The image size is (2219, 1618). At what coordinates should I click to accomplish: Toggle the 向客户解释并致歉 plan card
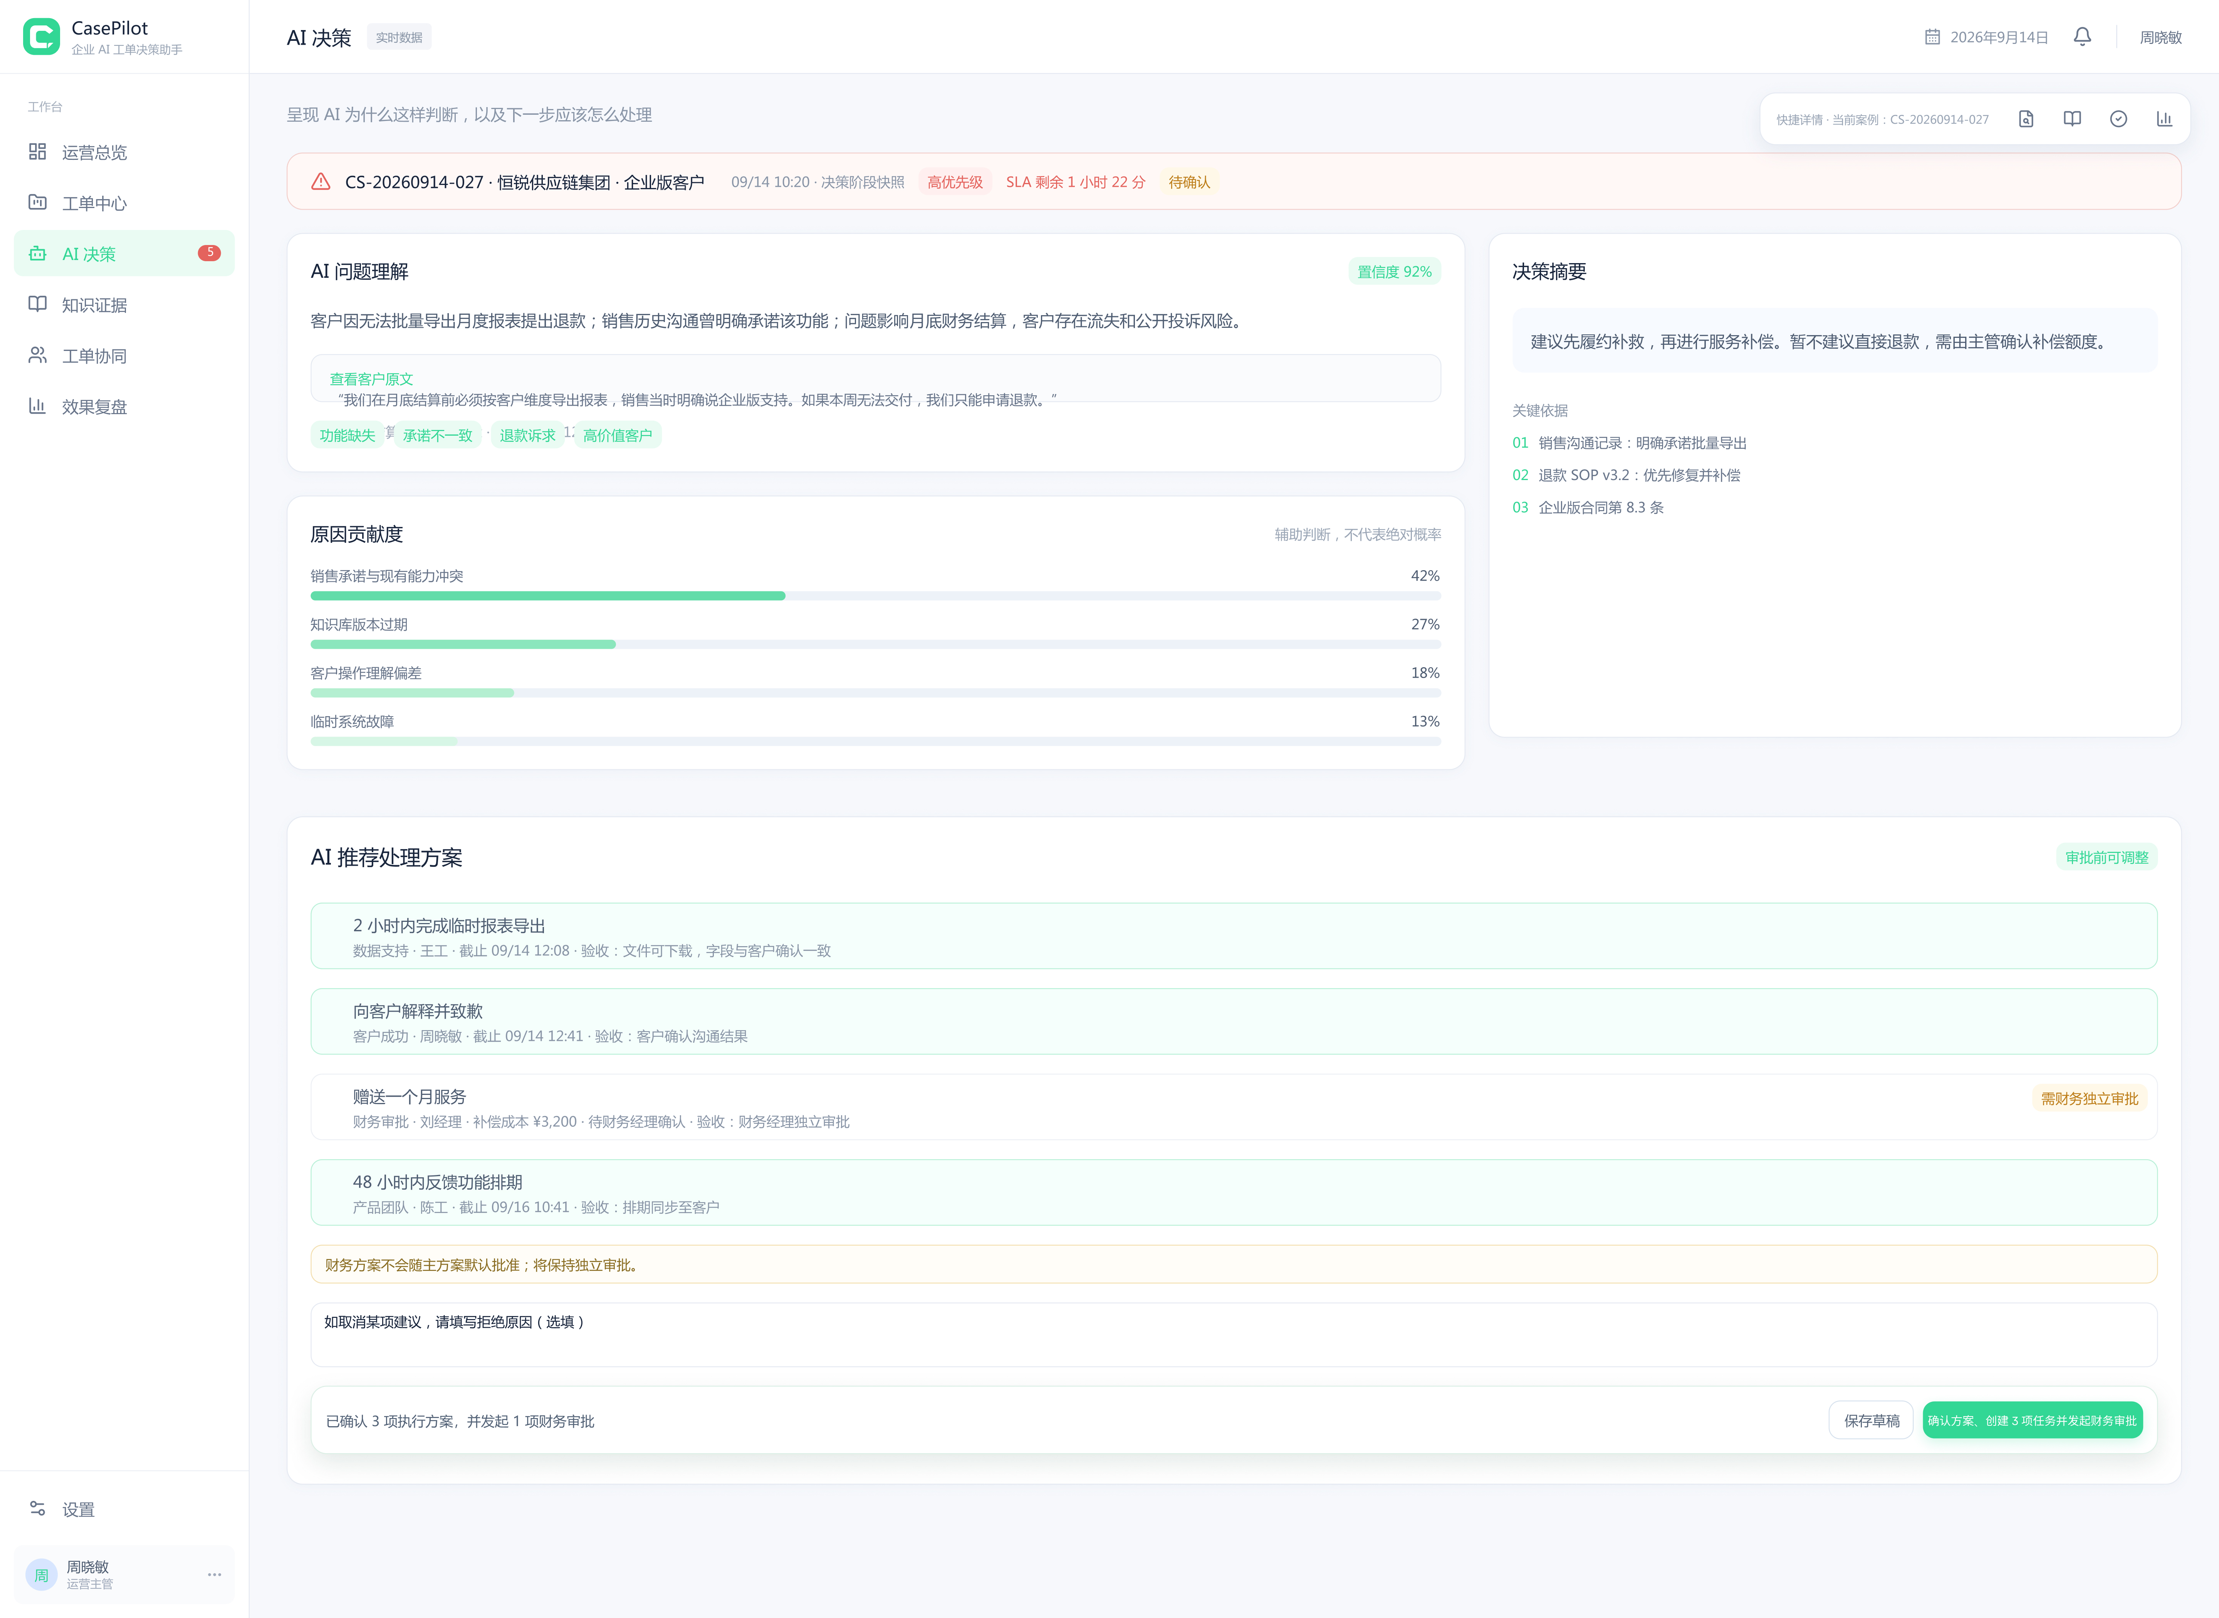pos(1234,1022)
